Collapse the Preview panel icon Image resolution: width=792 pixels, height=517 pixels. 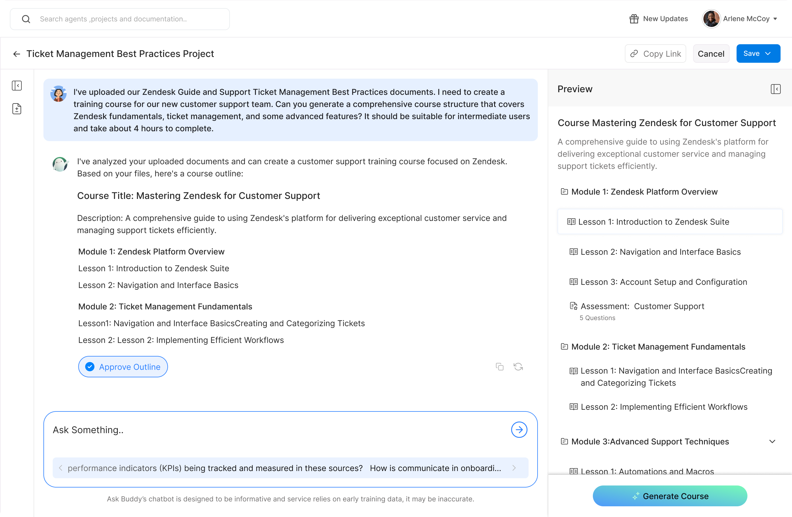tap(775, 89)
